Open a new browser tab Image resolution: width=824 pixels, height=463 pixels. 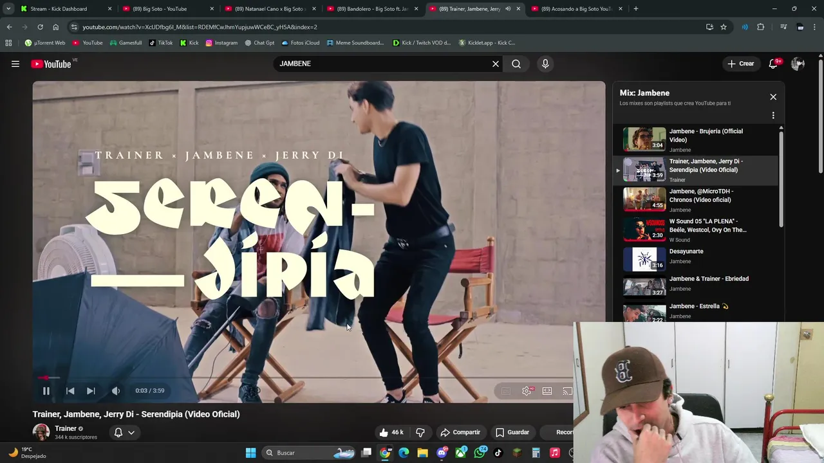(635, 9)
